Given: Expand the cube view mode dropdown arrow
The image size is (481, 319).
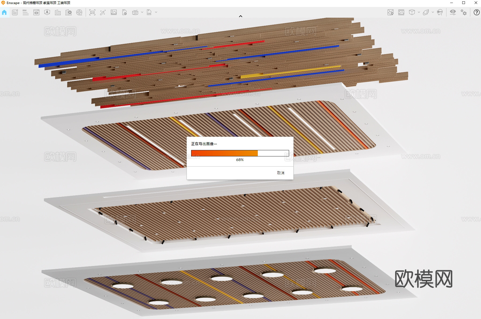Looking at the screenshot, I should (419, 12).
